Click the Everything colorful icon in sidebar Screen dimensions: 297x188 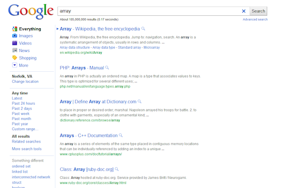click(14, 29)
